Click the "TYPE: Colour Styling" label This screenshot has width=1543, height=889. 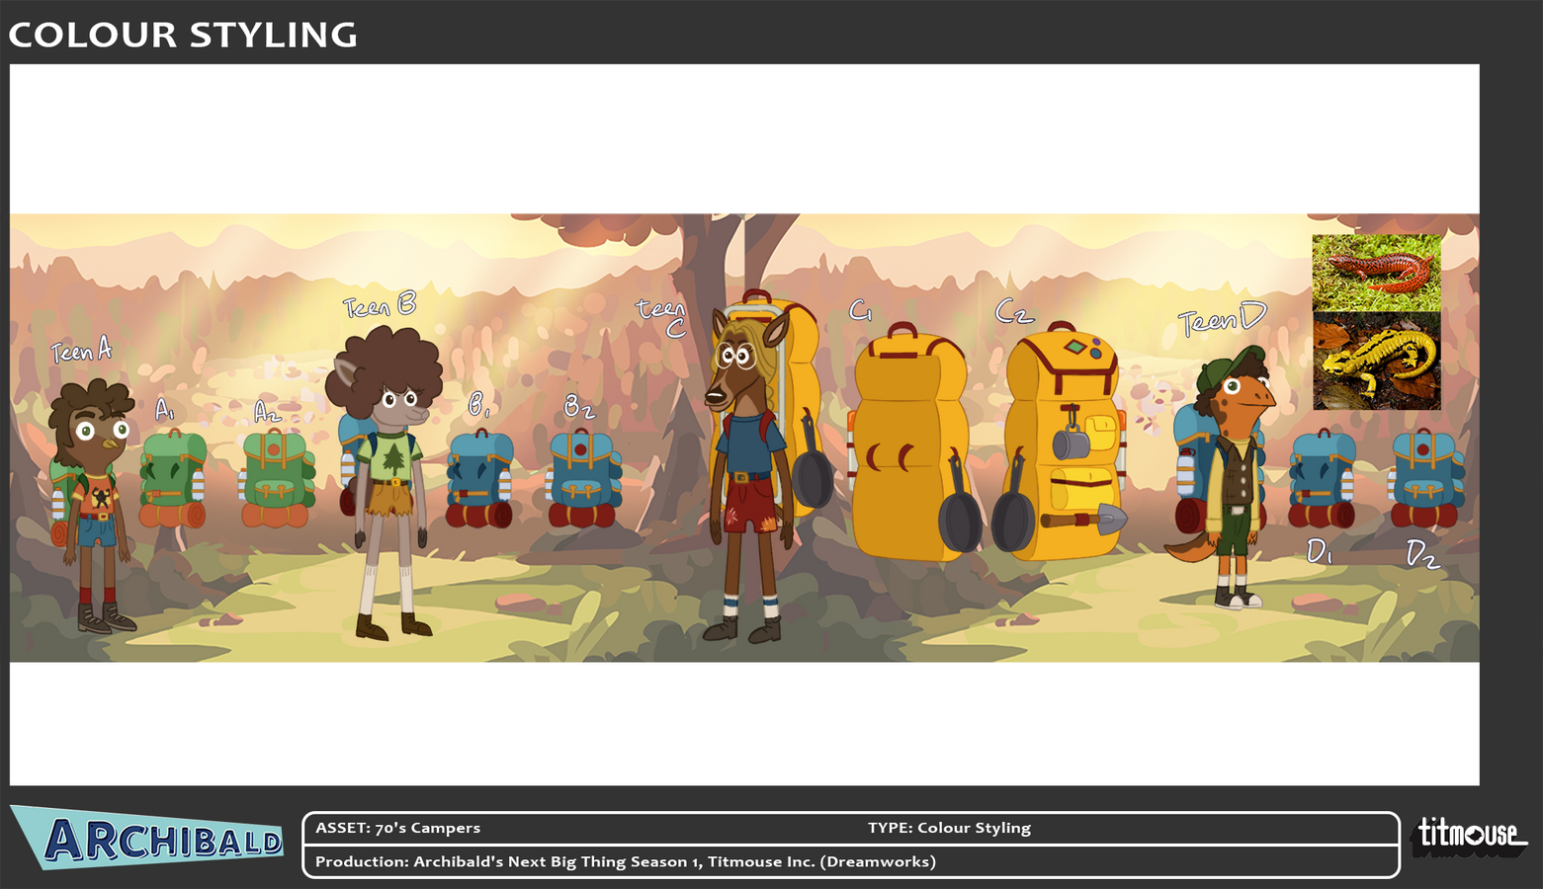coord(949,828)
